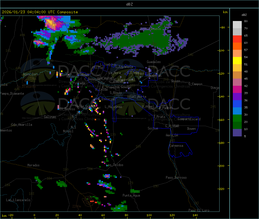Click the '100' km tick on bottom axis
Screen dimensions: 259x219
(149, 215)
